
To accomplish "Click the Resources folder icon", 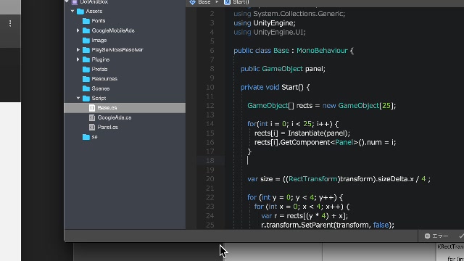I will pos(86,79).
